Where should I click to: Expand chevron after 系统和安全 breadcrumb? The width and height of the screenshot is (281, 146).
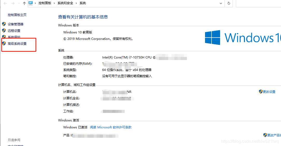pyautogui.click(x=76, y=3)
